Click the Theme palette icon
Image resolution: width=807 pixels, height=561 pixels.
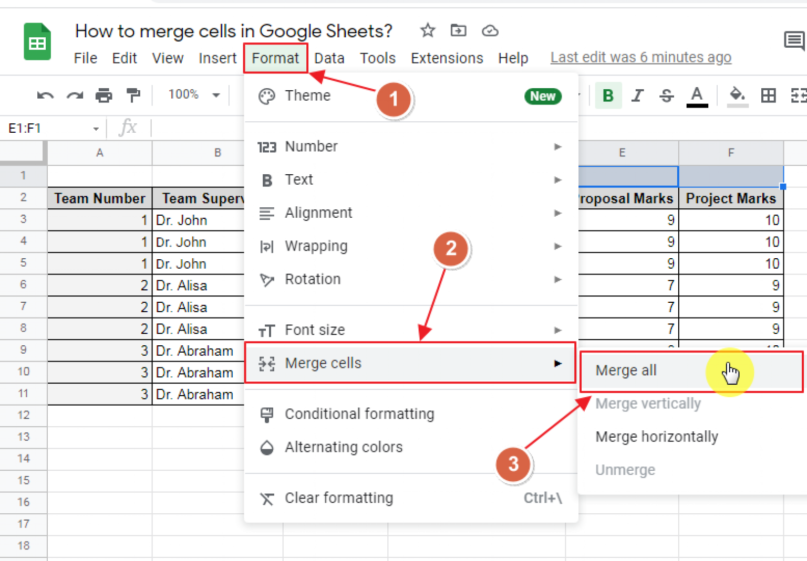(x=267, y=97)
